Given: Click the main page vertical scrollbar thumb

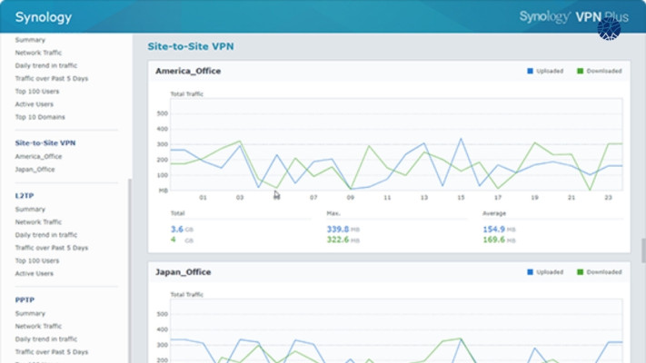Looking at the screenshot, I should coord(643,250).
